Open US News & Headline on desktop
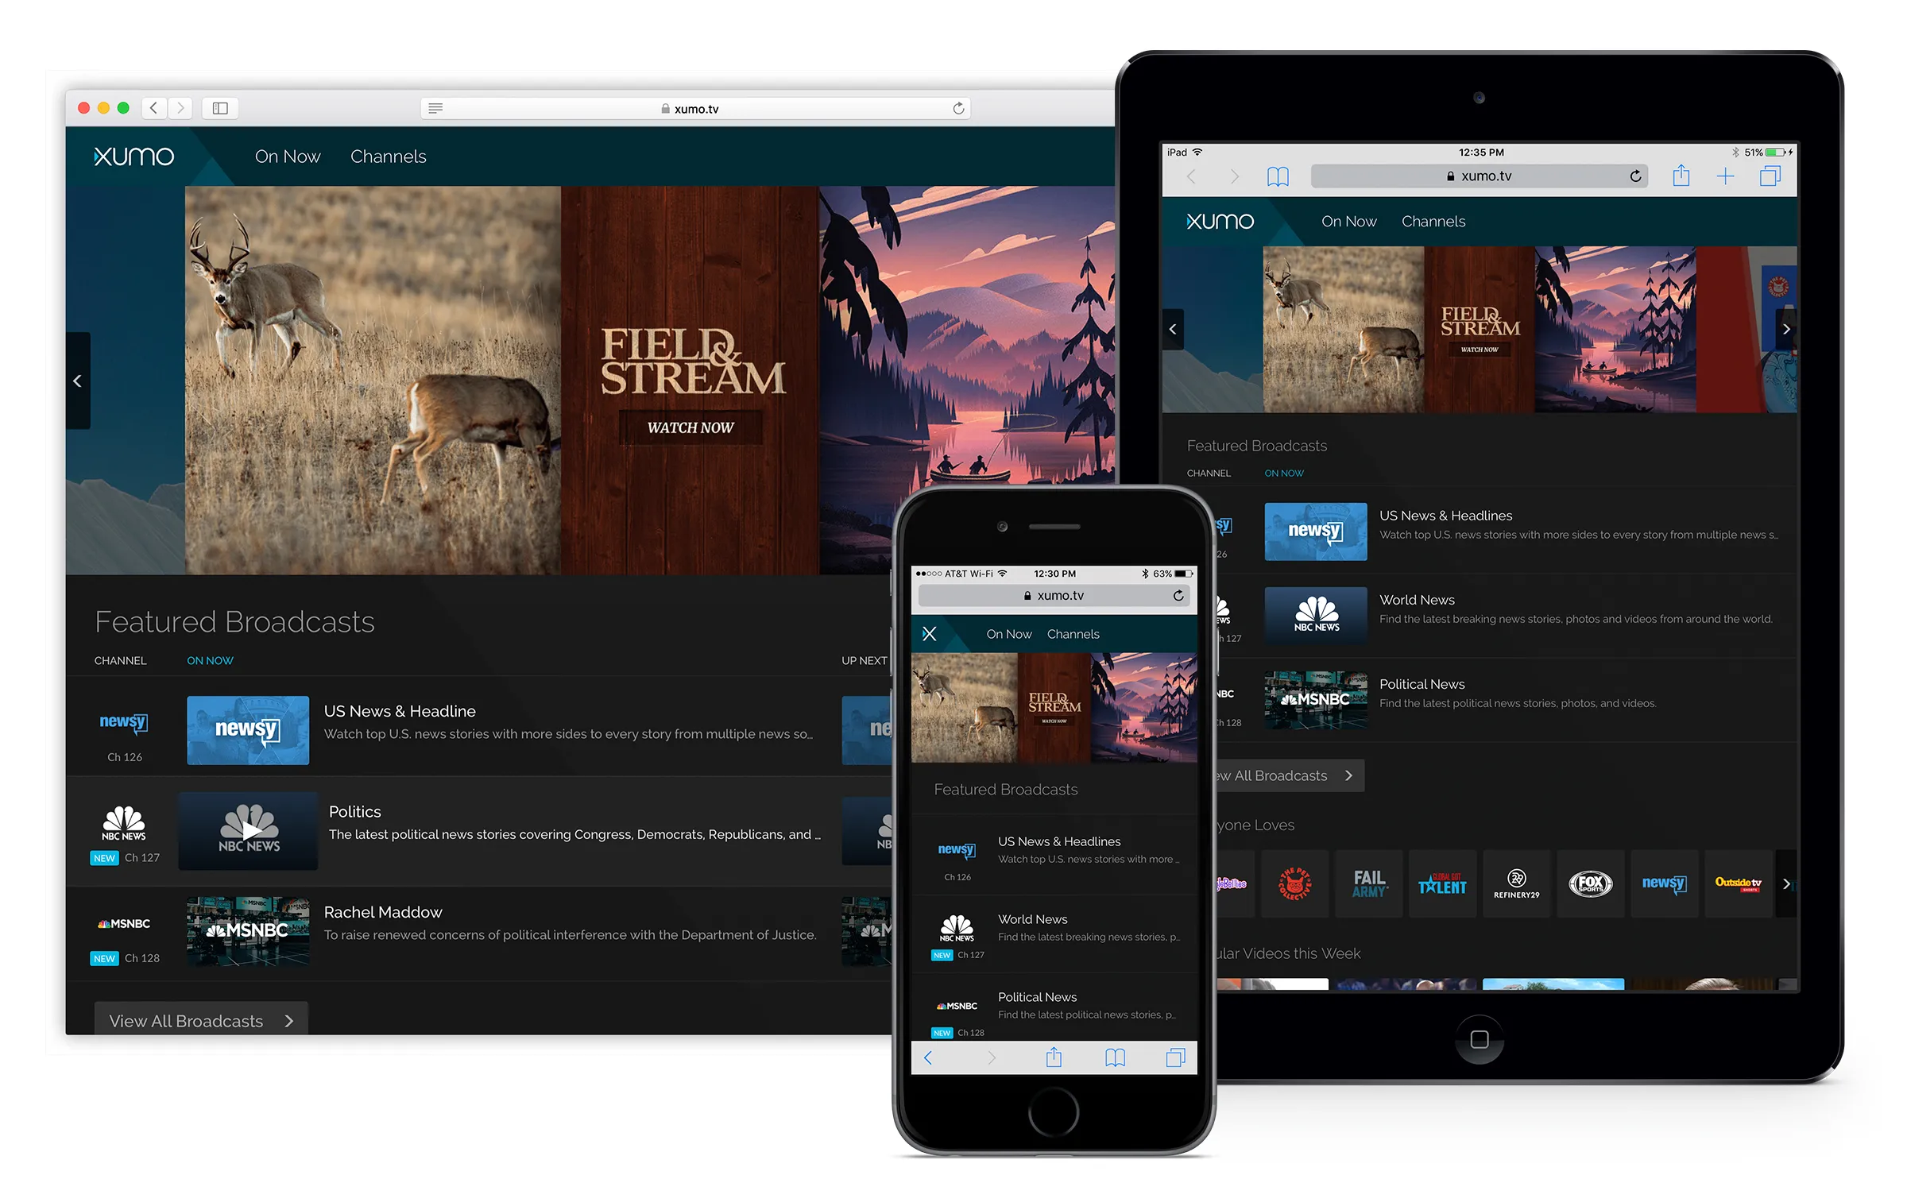Image resolution: width=1907 pixels, height=1179 pixels. [x=400, y=711]
